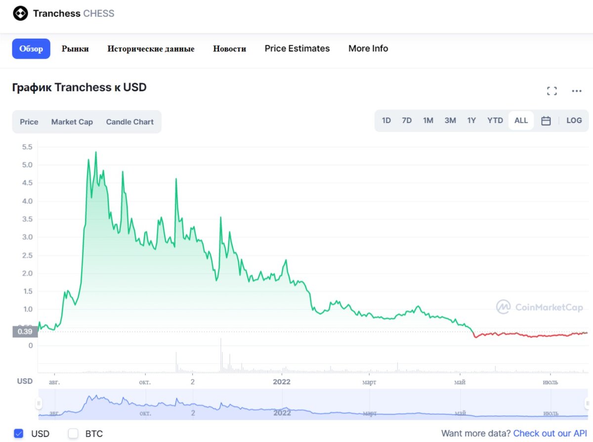Click the март label on chart axis
Screen dimensions: 593x442
click(369, 382)
